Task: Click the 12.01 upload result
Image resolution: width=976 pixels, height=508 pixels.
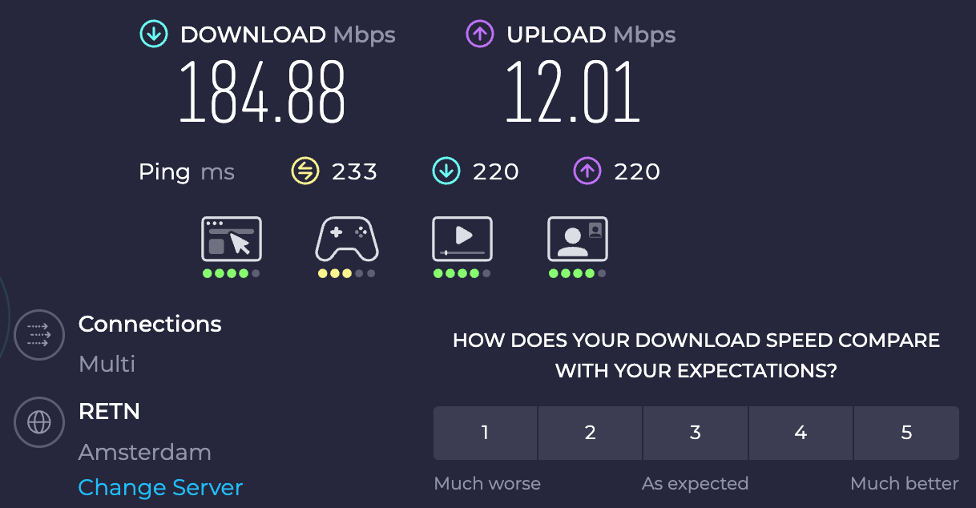Action: click(x=573, y=91)
